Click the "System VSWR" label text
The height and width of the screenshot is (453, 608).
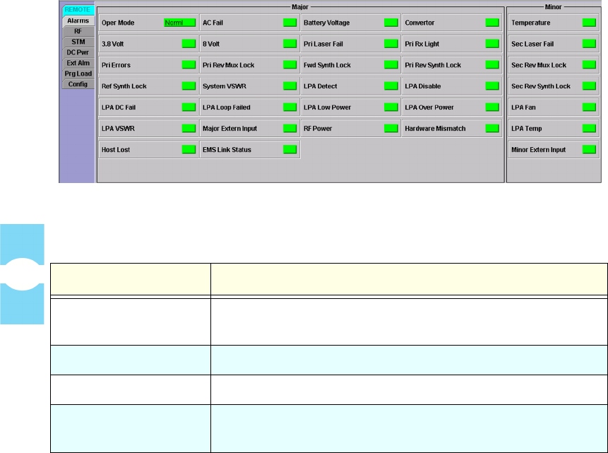[x=224, y=86]
